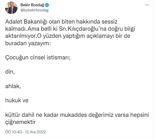This screenshot has width=154, height=139.
Task: Open the @bybekirbozdag handle link
Action: pos(35,10)
